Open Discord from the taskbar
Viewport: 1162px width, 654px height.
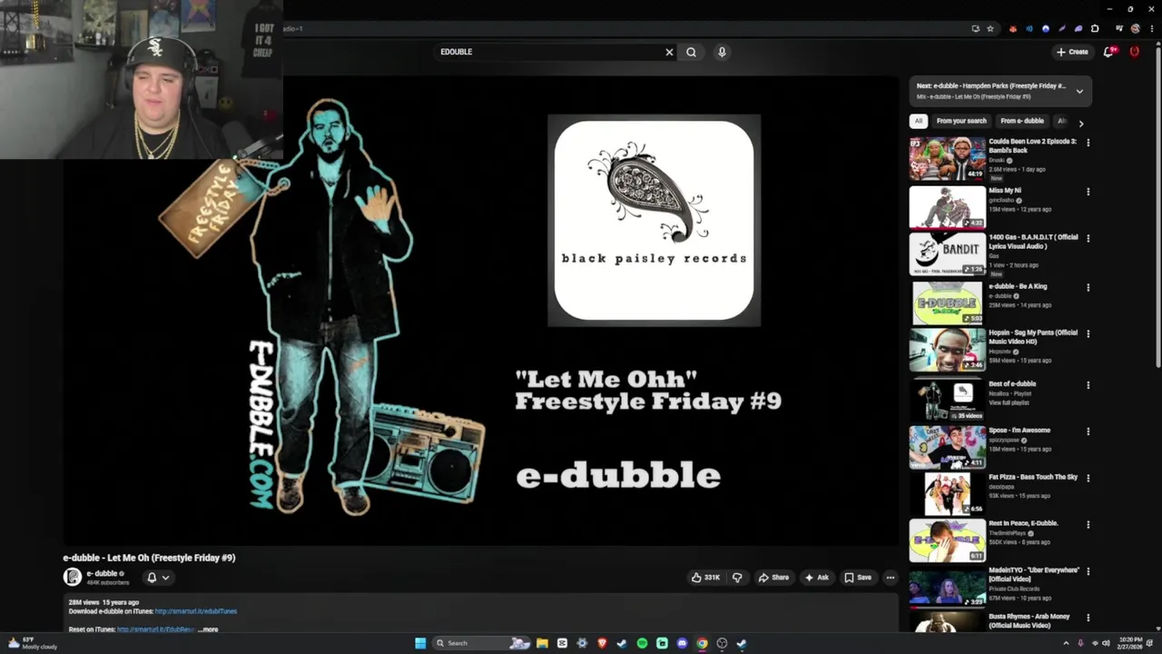(682, 643)
